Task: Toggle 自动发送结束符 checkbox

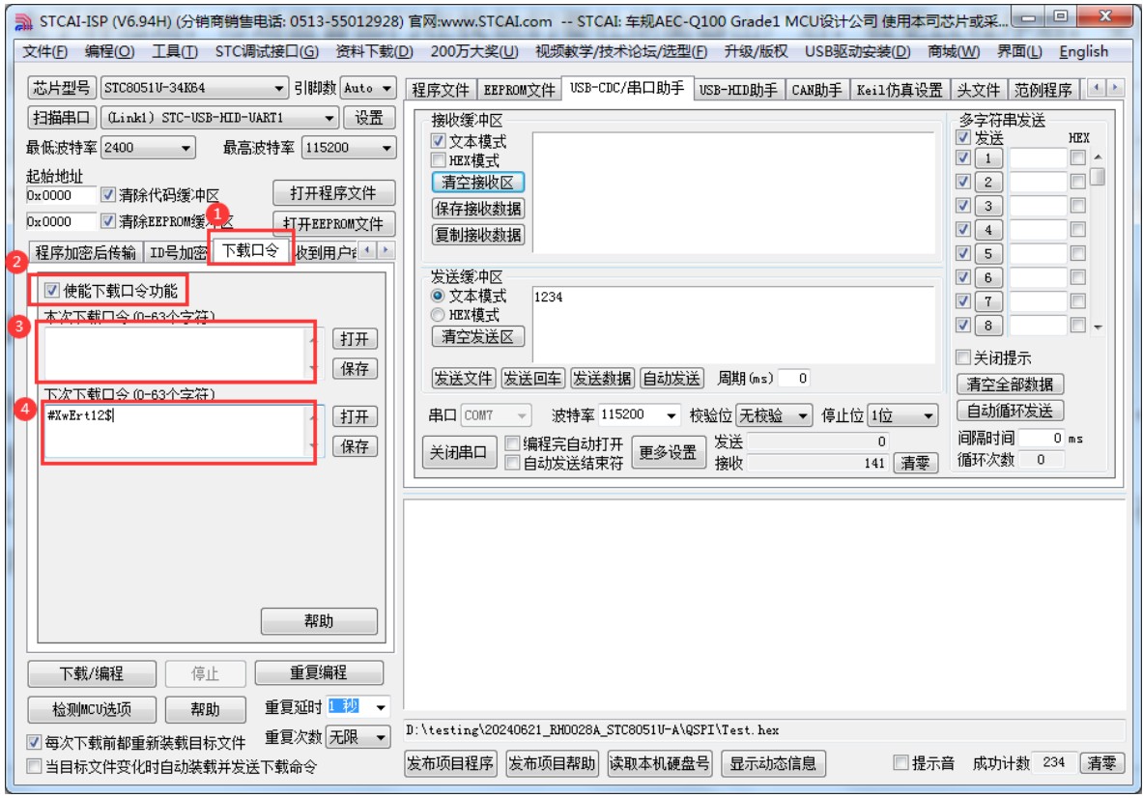Action: (512, 462)
